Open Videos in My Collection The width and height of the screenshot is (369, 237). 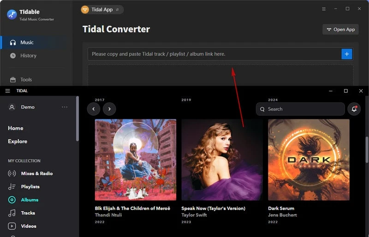tap(22, 226)
